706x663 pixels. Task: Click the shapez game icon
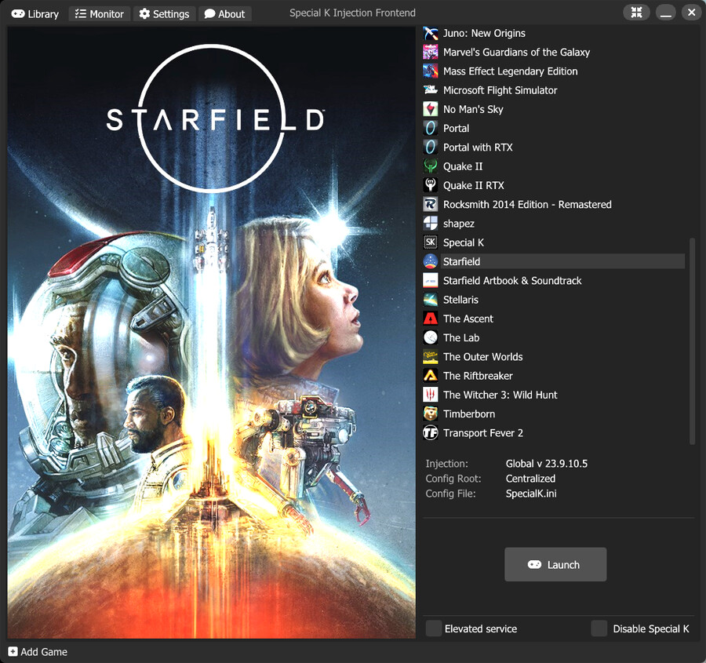pyautogui.click(x=431, y=224)
